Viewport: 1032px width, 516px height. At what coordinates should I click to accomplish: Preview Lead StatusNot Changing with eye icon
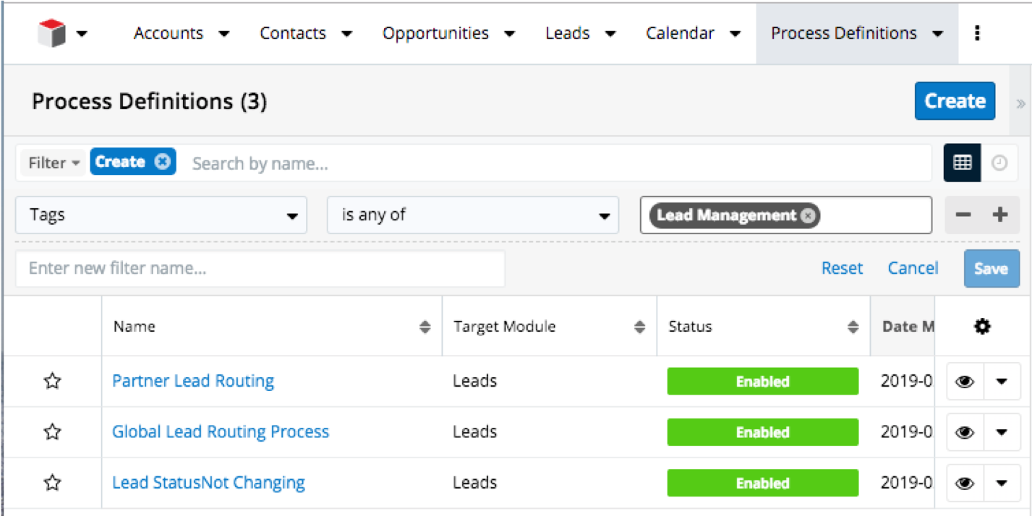[965, 483]
